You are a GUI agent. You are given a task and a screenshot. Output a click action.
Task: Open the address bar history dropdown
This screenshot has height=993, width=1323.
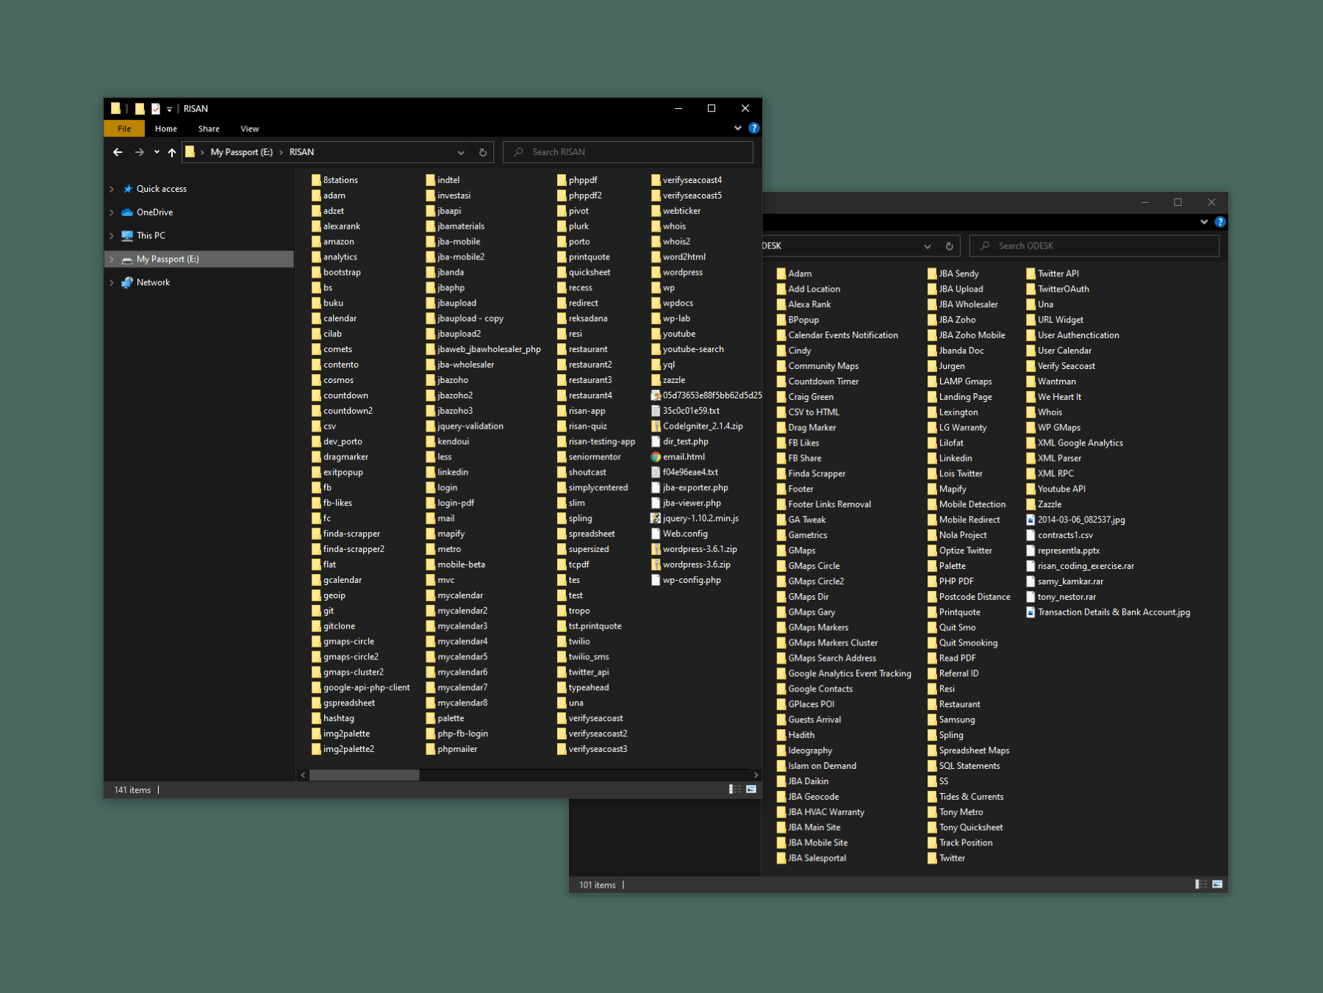pos(461,152)
